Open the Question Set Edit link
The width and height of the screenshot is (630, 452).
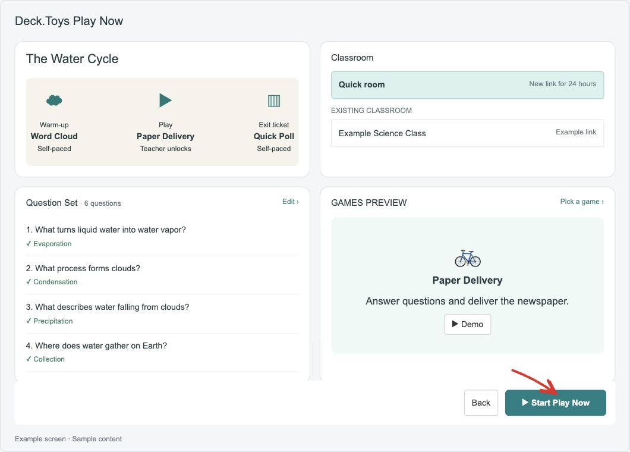(290, 202)
